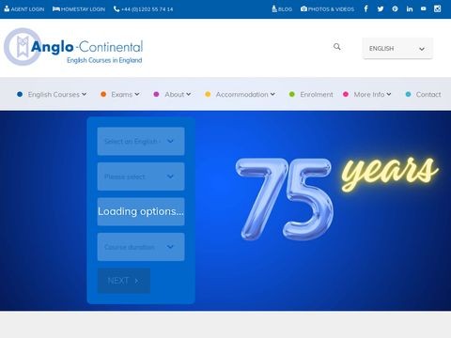Image resolution: width=451 pixels, height=338 pixels.
Task: Open the Course duration dropdown
Action: pos(141,247)
